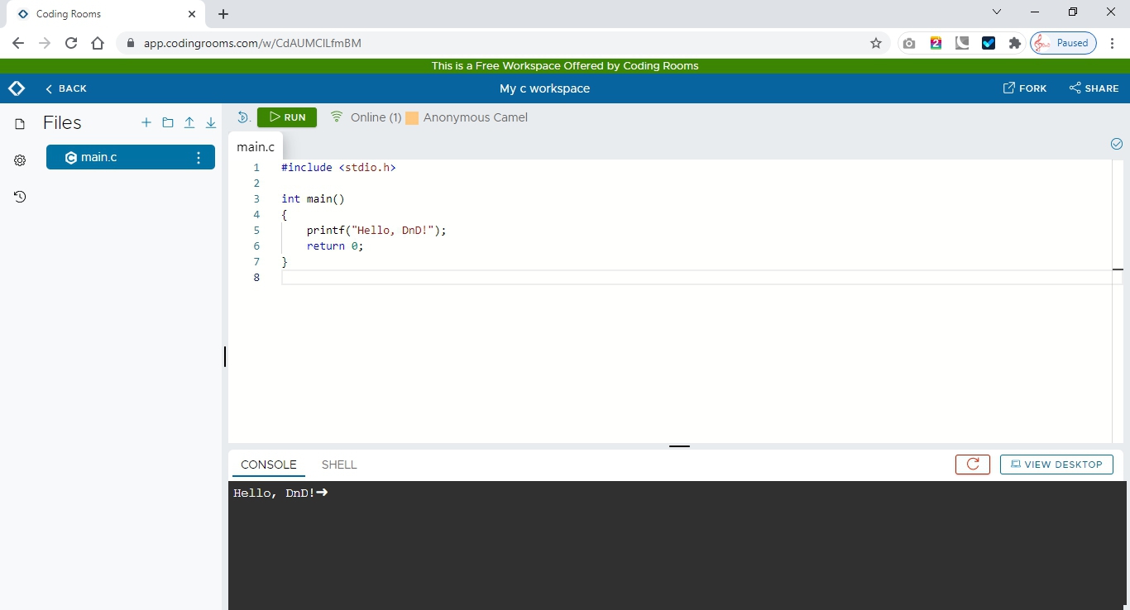Open the browser tab search chevron
Screen dimensions: 1130x610
[997, 12]
